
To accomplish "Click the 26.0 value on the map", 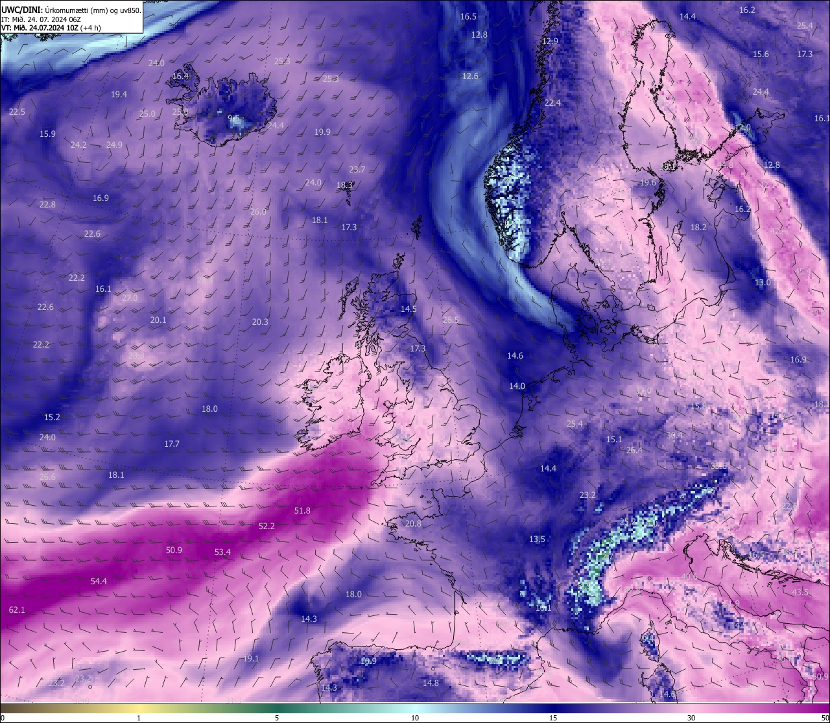I will pyautogui.click(x=258, y=212).
